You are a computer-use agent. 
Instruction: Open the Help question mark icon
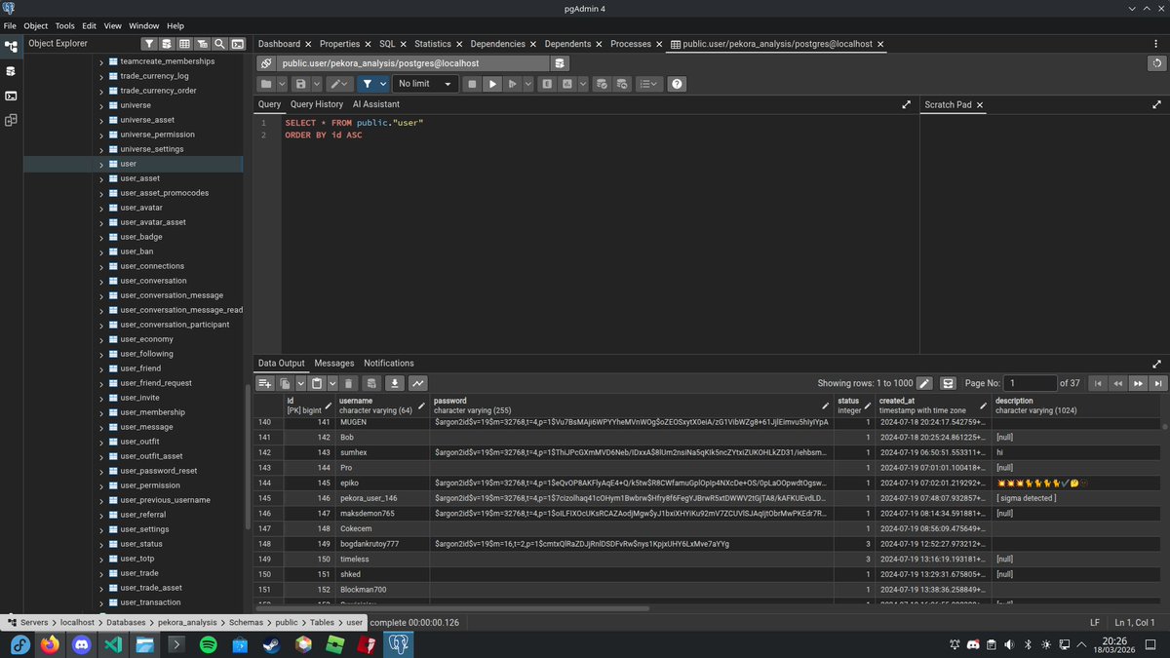pyautogui.click(x=677, y=84)
